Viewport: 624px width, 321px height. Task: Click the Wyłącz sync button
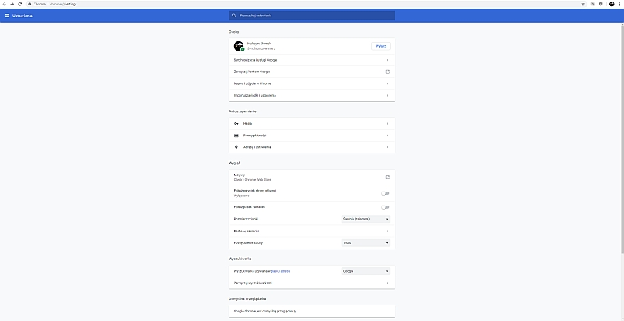tap(381, 46)
